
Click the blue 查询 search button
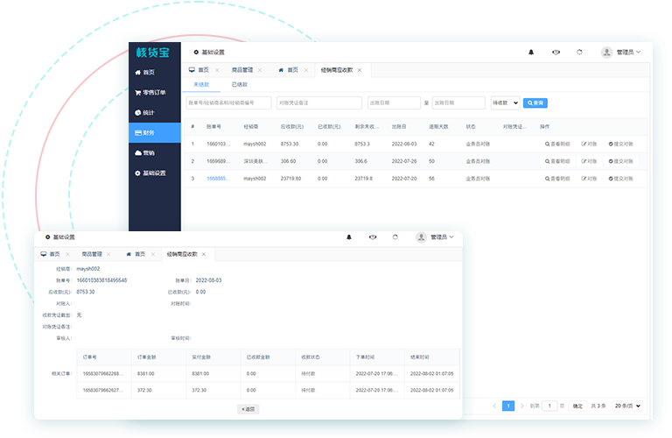click(535, 102)
